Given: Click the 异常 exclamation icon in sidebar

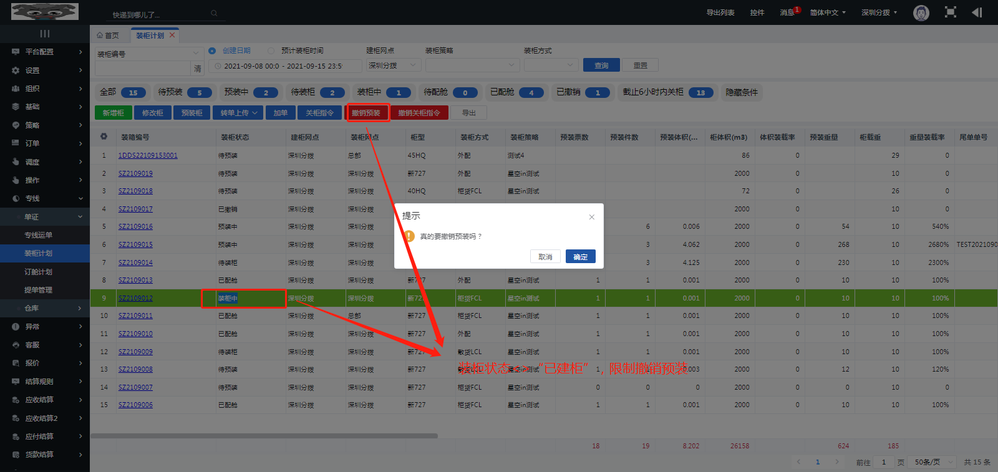Looking at the screenshot, I should [16, 327].
